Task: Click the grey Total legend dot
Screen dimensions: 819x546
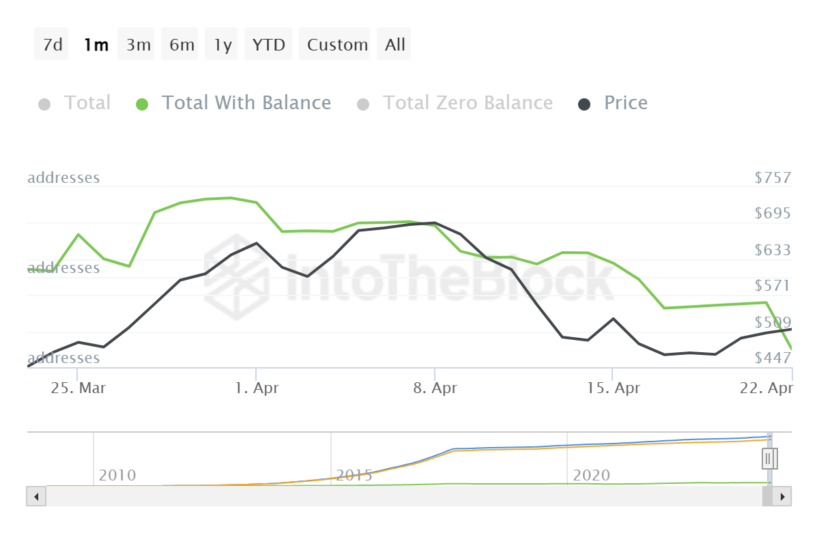Action: click(x=45, y=104)
